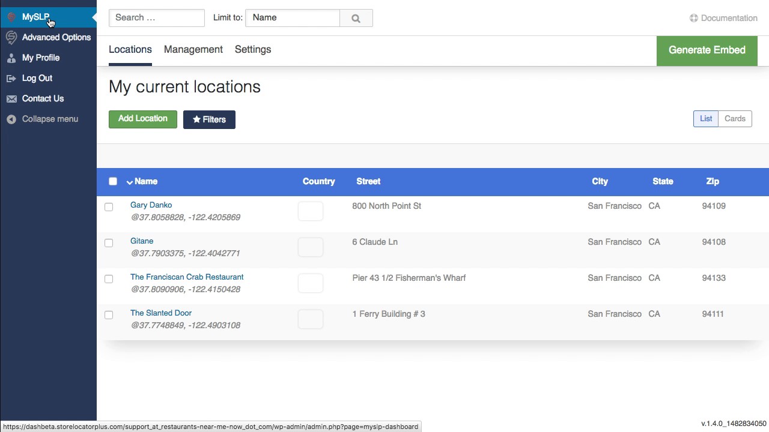Sort by the Name column arrow
The height and width of the screenshot is (432, 769).
[129, 182]
